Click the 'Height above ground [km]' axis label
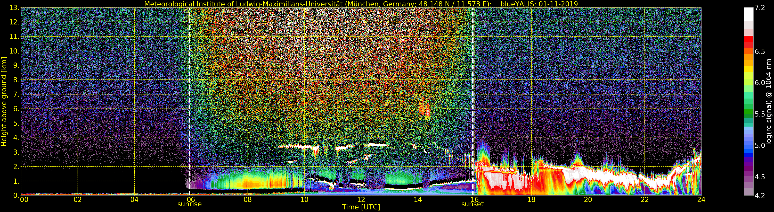774x212 pixels. tap(4, 102)
